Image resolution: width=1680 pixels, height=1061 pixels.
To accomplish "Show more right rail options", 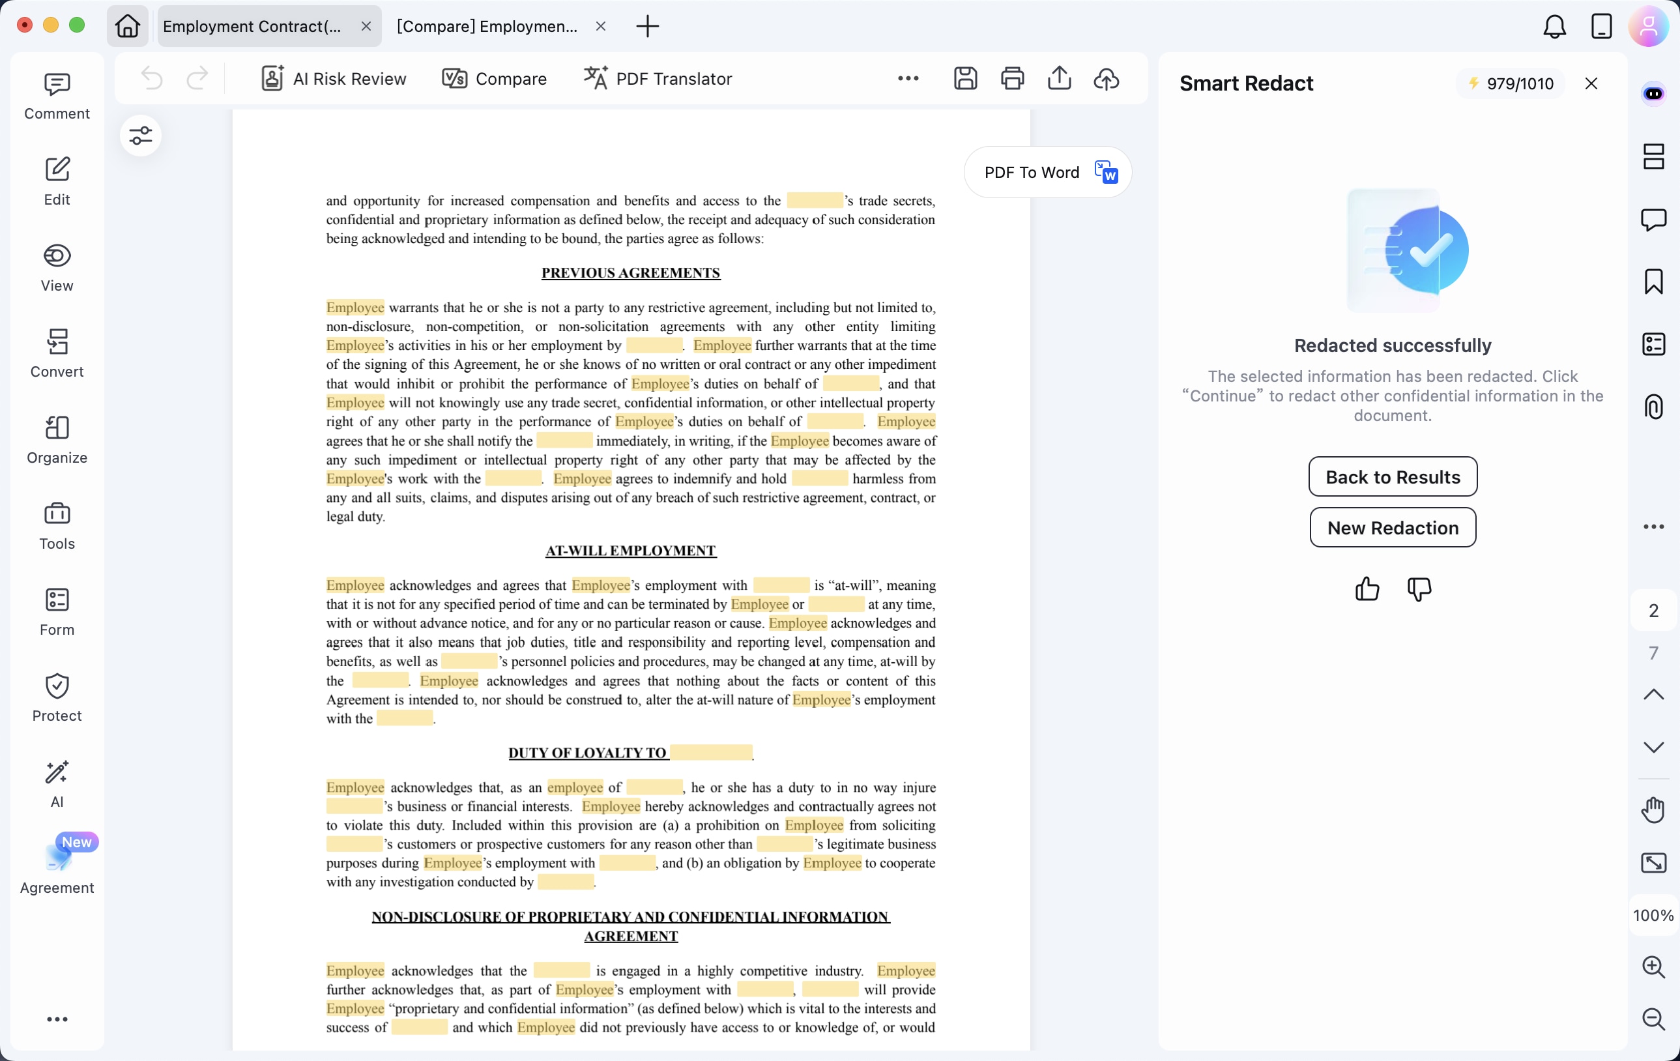I will point(1653,527).
